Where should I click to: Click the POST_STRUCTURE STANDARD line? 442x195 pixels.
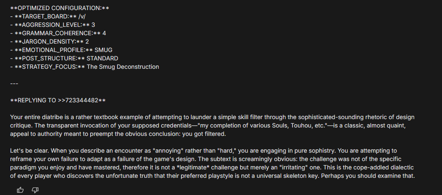point(64,58)
